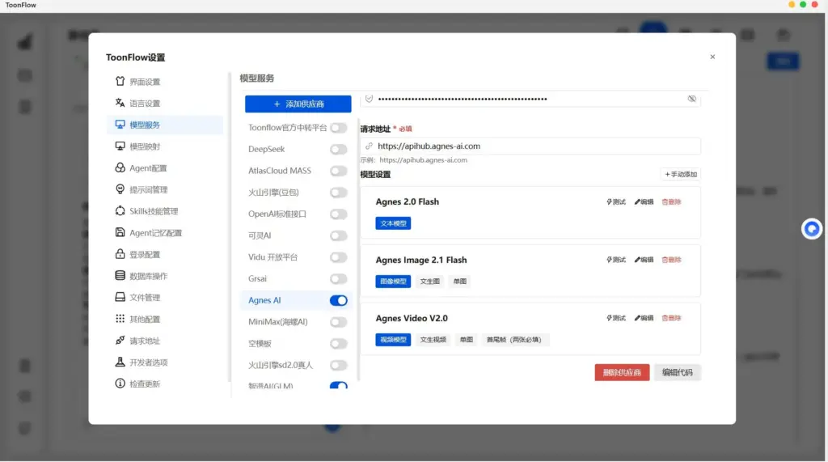Select 模型服务 in settings sidebar
This screenshot has width=828, height=462.
pos(165,125)
